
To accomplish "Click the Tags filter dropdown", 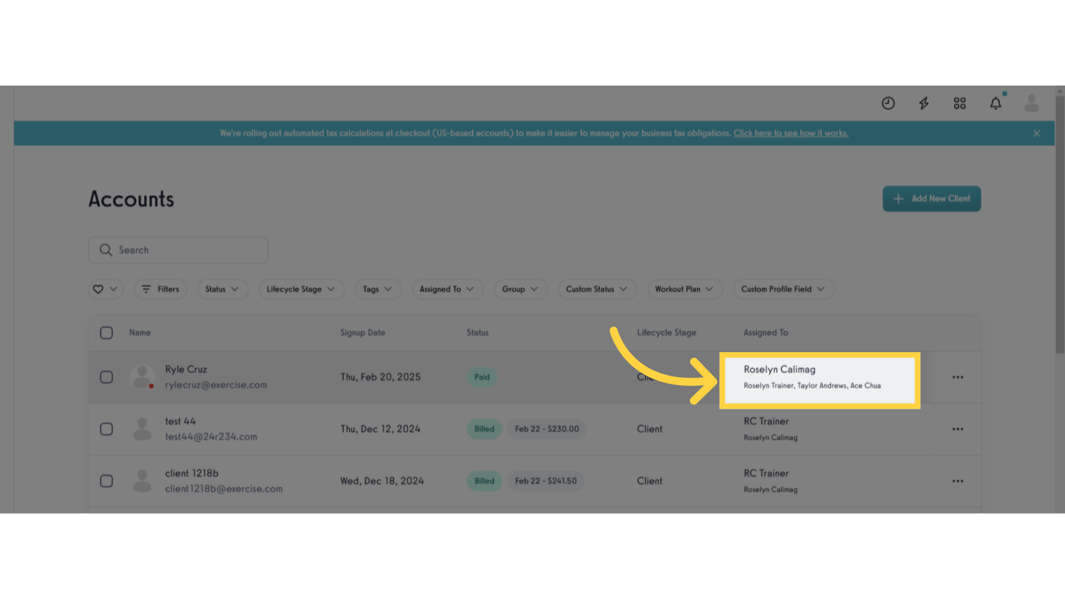I will [x=375, y=289].
